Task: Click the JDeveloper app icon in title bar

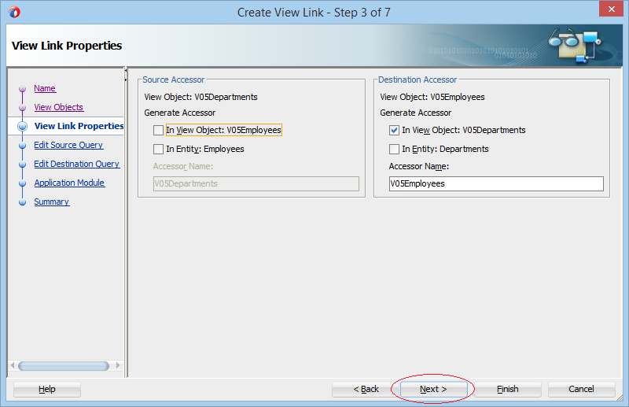Action: point(14,12)
